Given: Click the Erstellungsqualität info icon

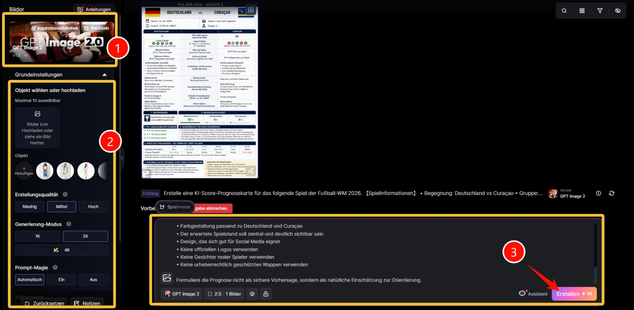Looking at the screenshot, I should (x=65, y=195).
